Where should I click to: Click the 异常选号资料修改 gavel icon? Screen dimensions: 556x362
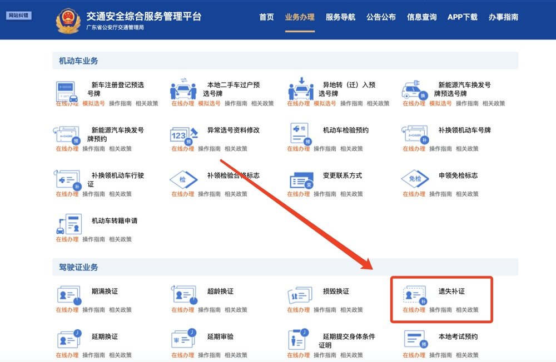(184, 134)
